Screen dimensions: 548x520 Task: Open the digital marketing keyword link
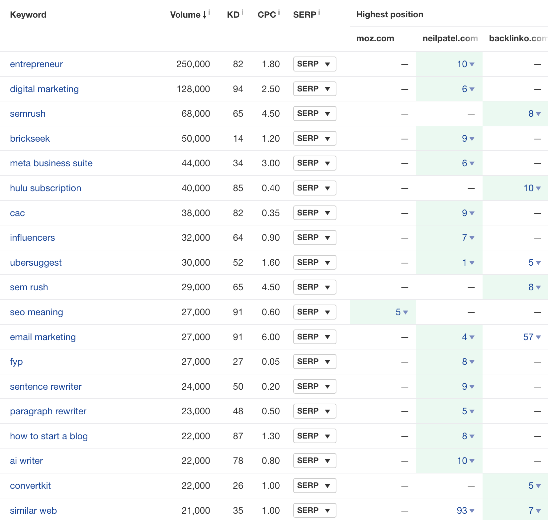[44, 89]
